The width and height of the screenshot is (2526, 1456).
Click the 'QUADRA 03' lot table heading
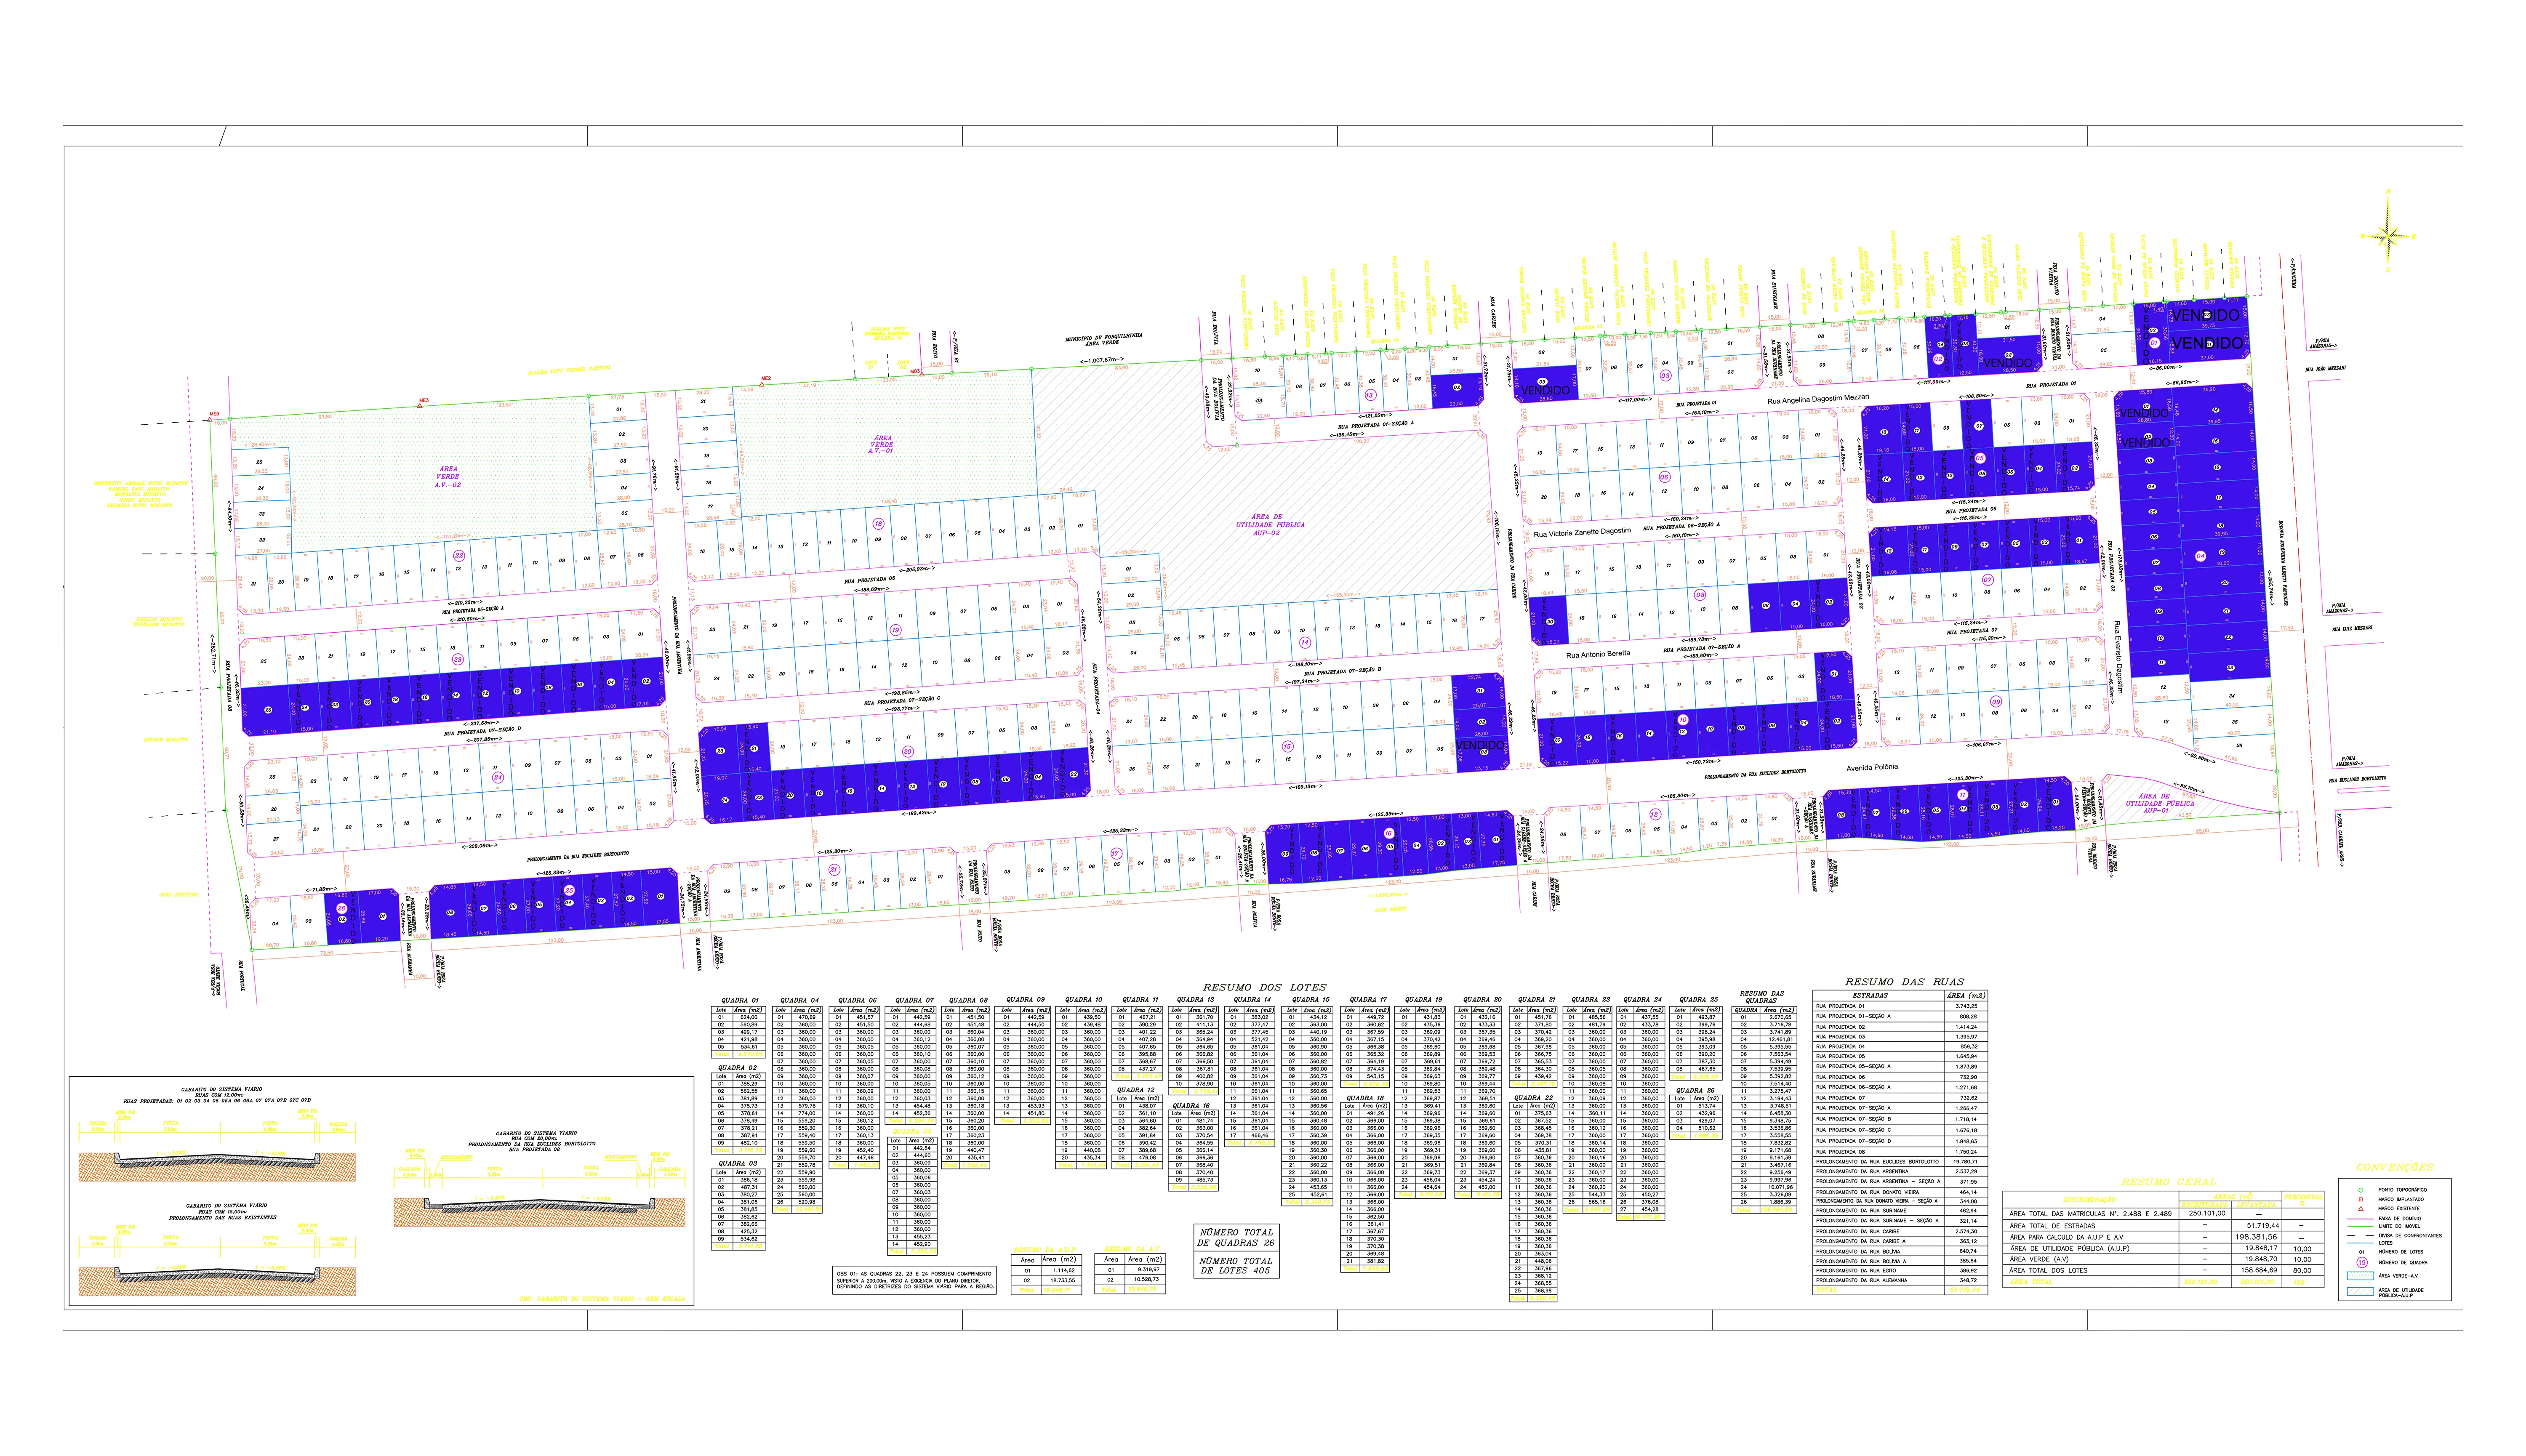tap(738, 1164)
